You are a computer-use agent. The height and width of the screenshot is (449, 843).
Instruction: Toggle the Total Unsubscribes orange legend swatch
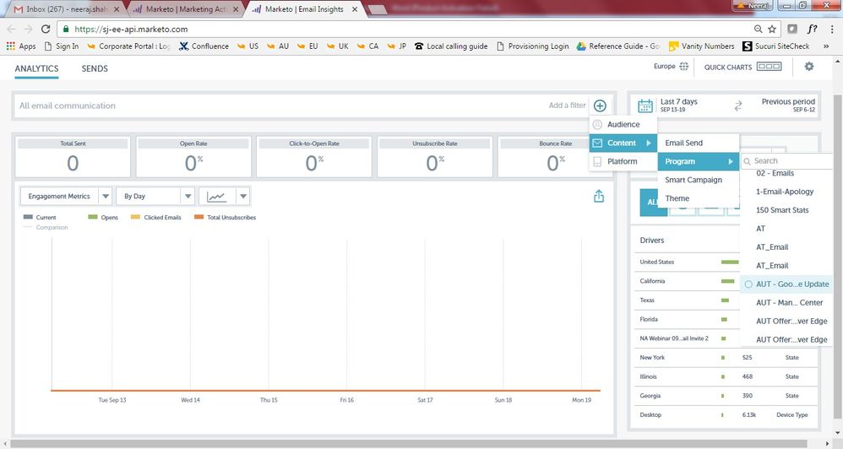click(x=199, y=218)
